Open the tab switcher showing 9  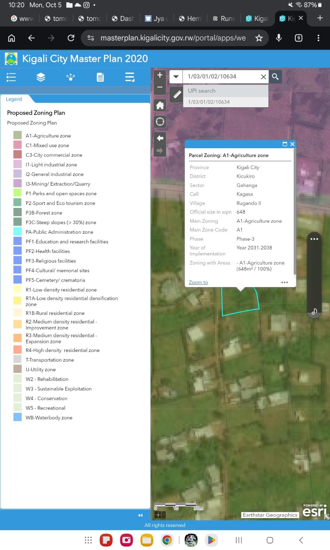tap(299, 38)
